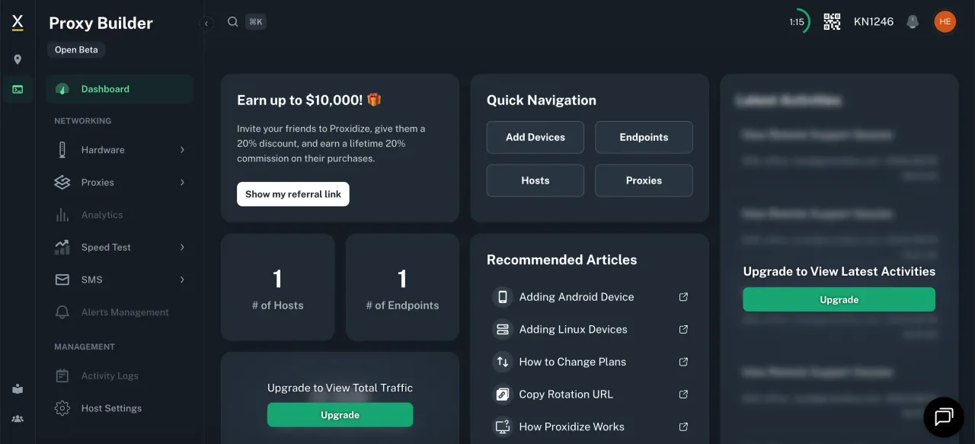Click the location pin sidebar icon

click(x=18, y=59)
